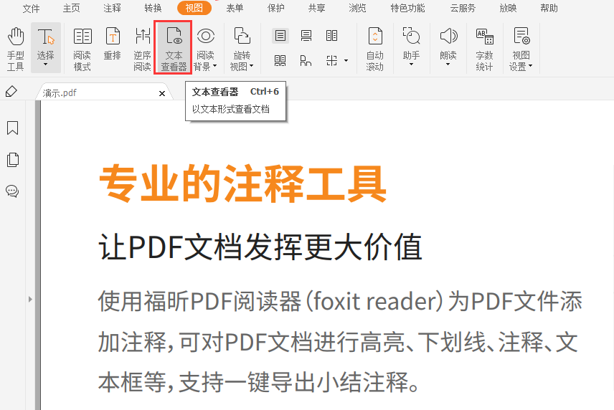Expand the Read Aloud (朗读) dropdown
The height and width of the screenshot is (410, 614).
pyautogui.click(x=448, y=65)
